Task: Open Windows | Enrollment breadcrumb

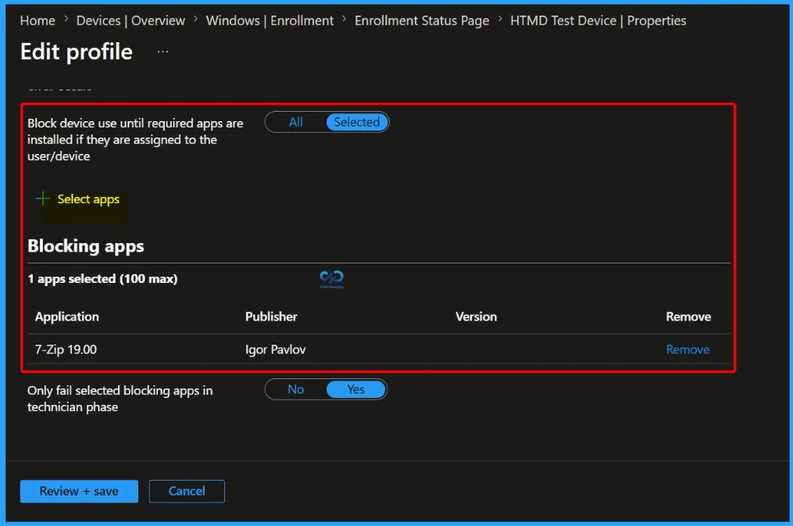Action: (x=270, y=21)
